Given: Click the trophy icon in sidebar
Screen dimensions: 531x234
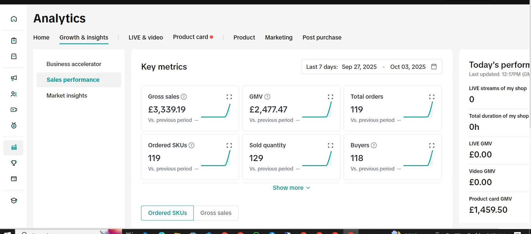Looking at the screenshot, I should [14, 163].
